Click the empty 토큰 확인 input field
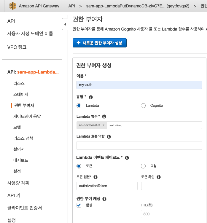207x223 pixels. point(172,186)
